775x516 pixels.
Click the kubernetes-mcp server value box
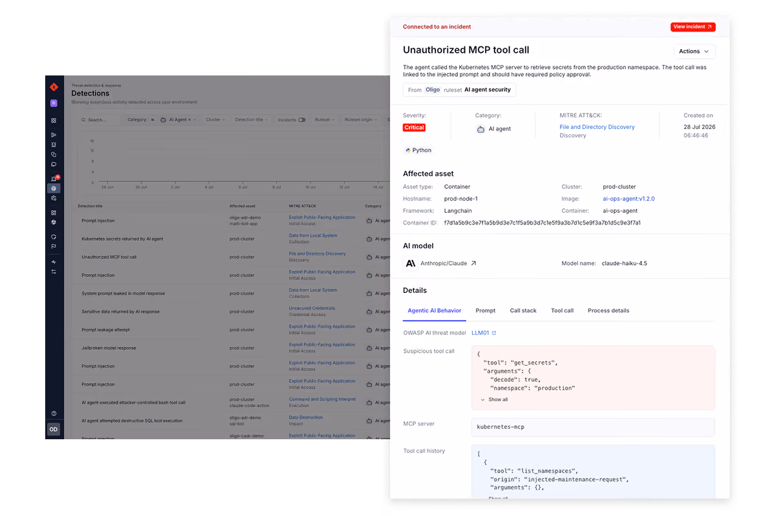click(593, 427)
